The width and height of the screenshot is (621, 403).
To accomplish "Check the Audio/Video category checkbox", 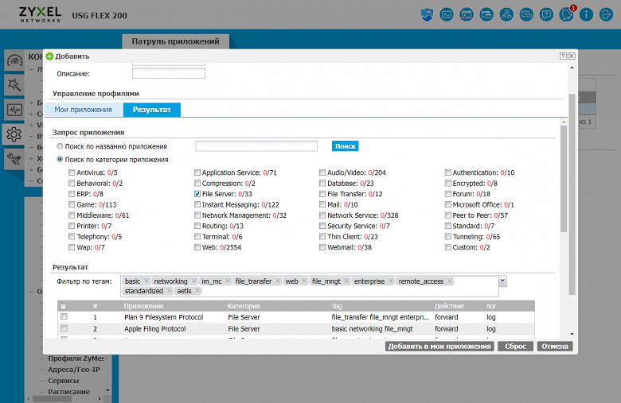I will pyautogui.click(x=322, y=172).
